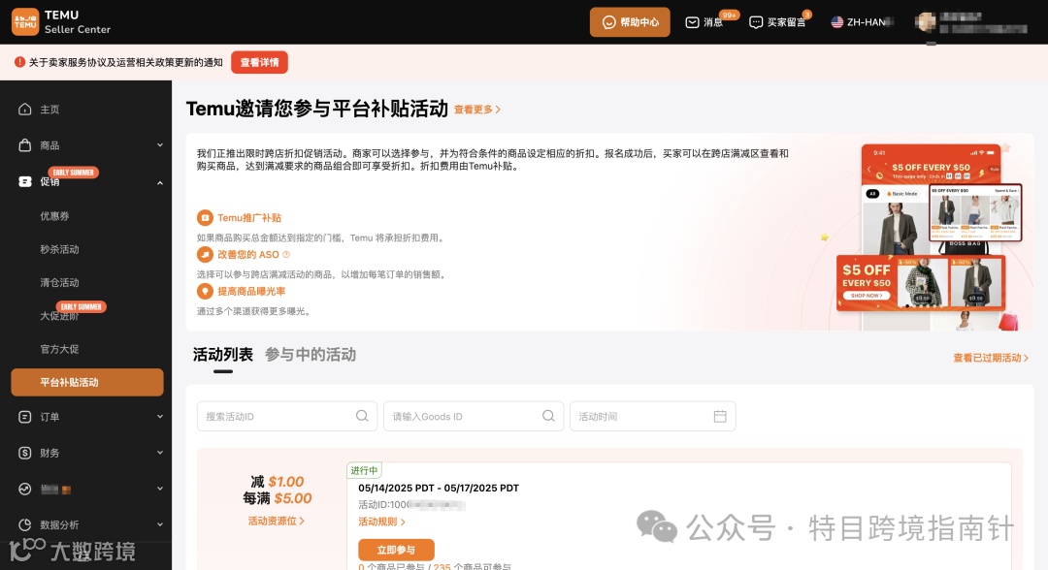The height and width of the screenshot is (570, 1048).
Task: Expand the 数据分析 menu chevron
Action: point(160,524)
